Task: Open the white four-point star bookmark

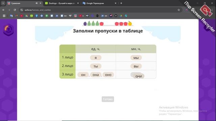Action: coord(116,16)
